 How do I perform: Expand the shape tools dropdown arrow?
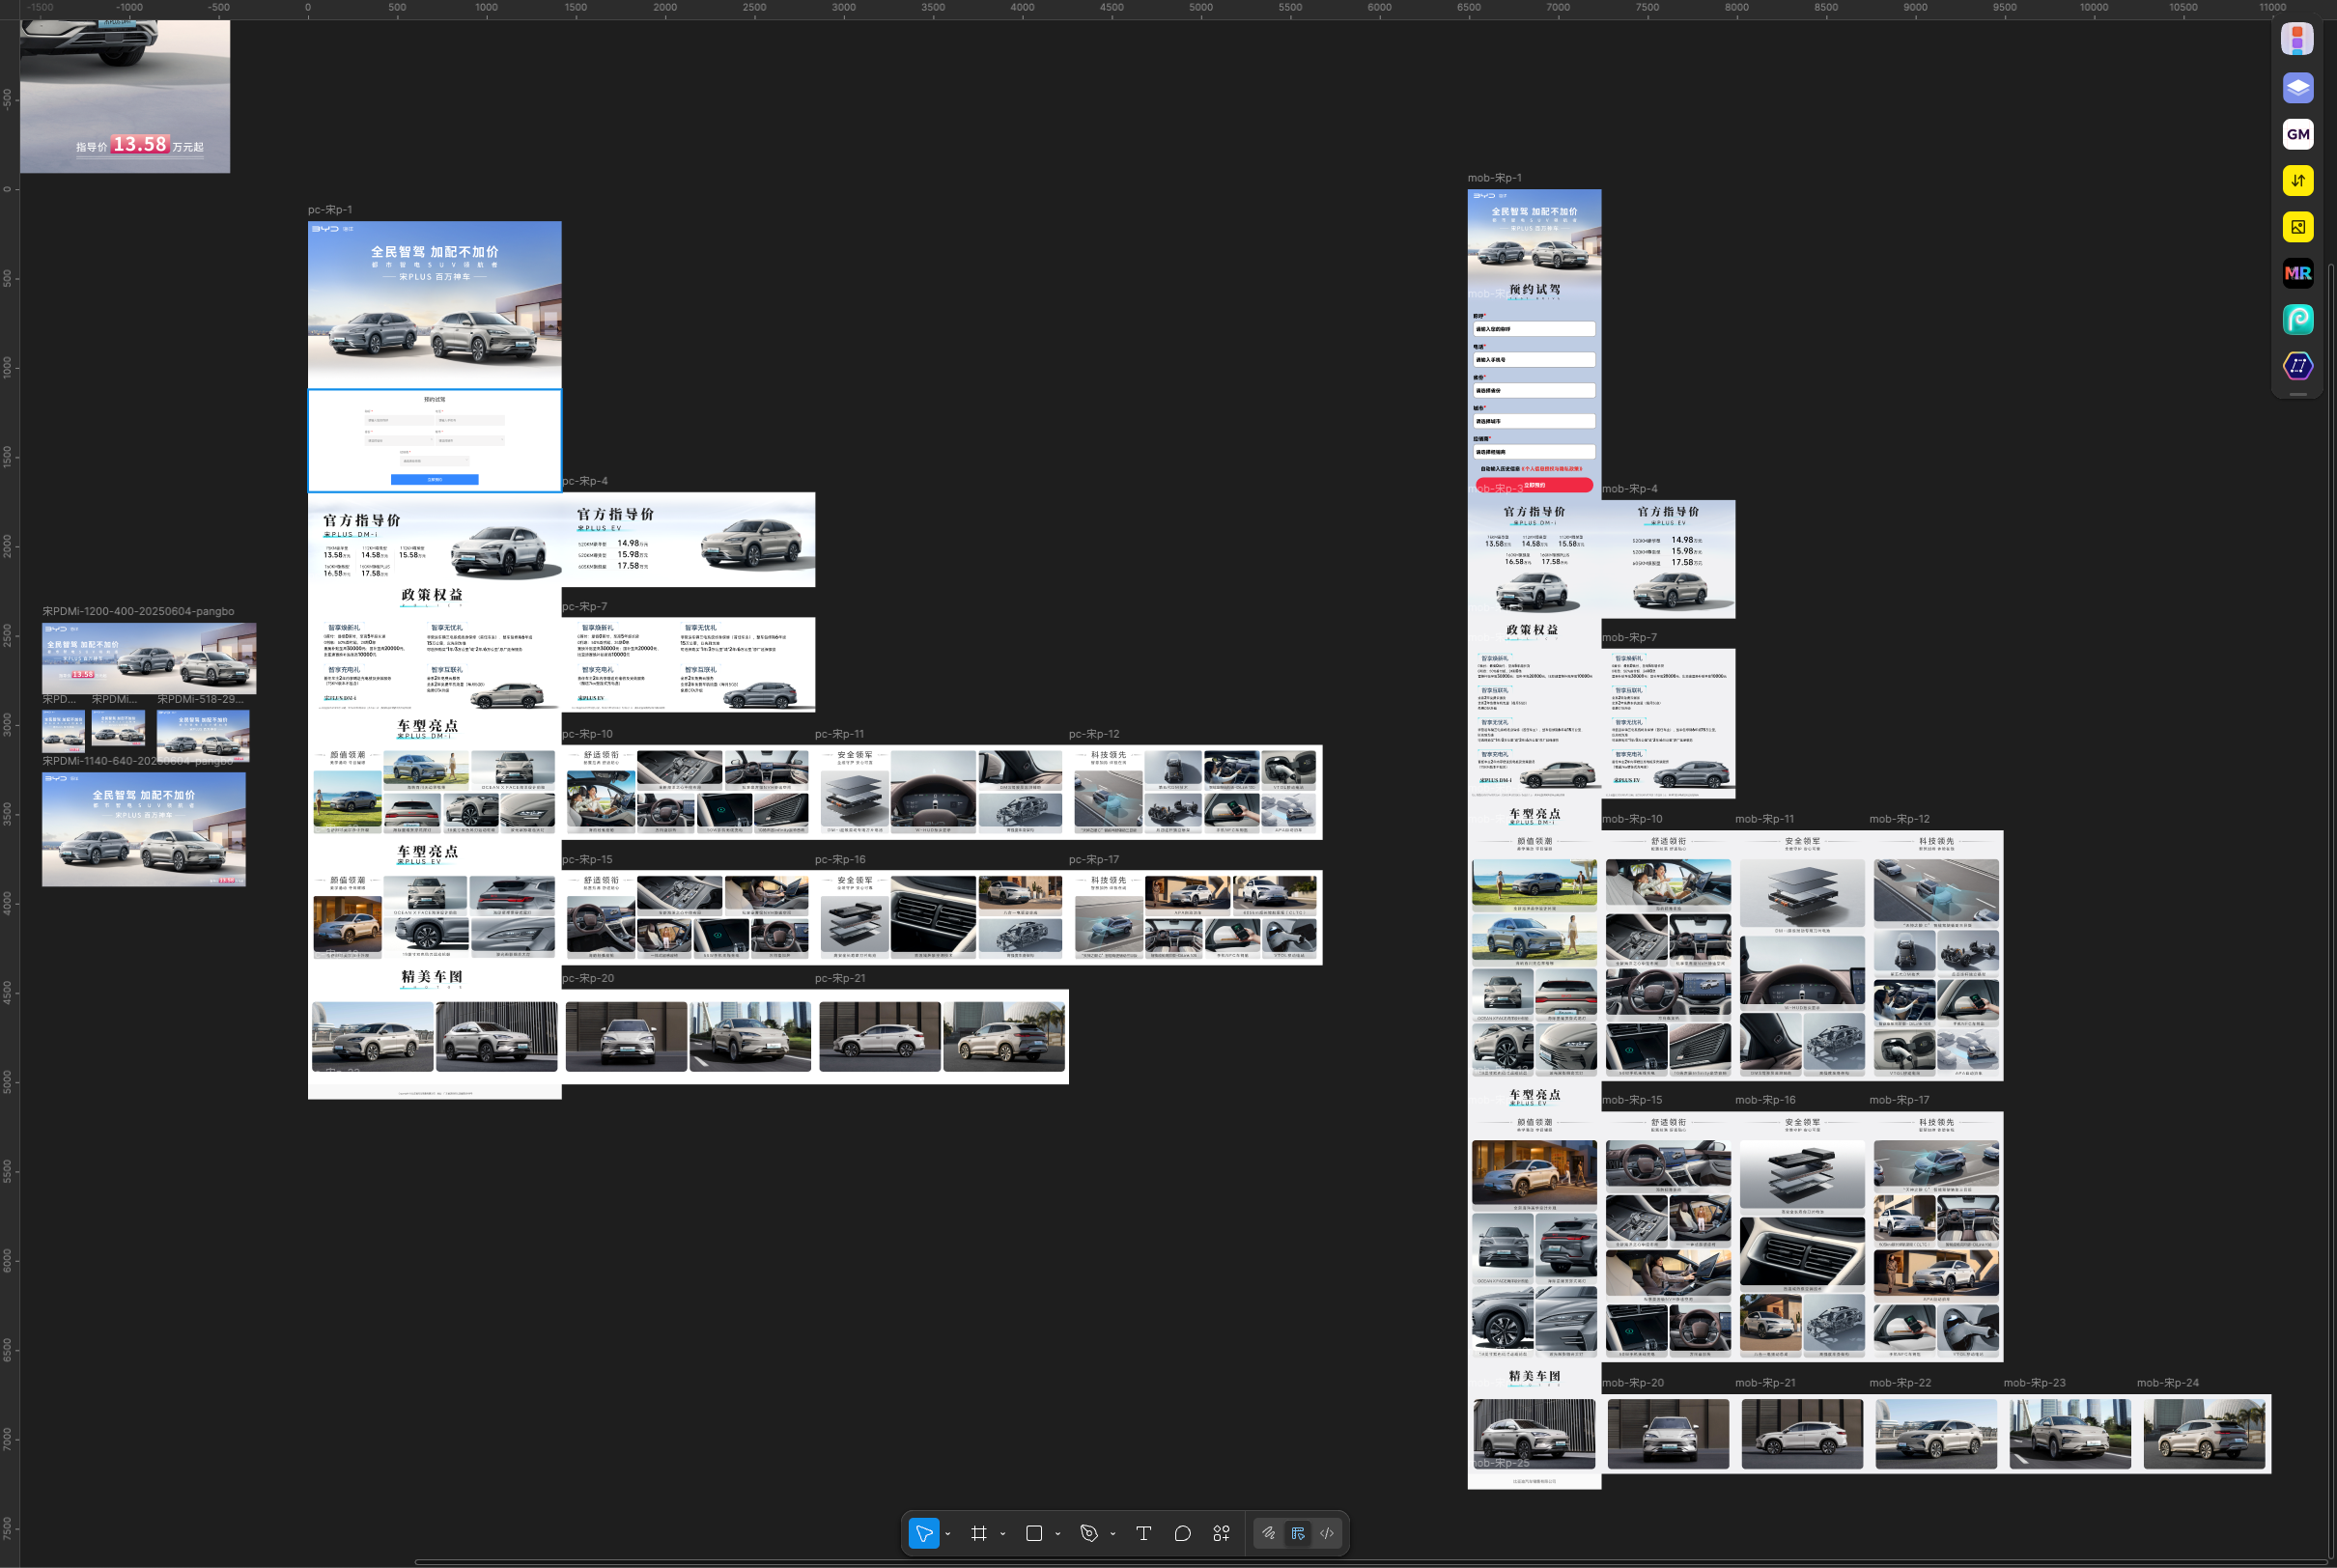click(1058, 1534)
